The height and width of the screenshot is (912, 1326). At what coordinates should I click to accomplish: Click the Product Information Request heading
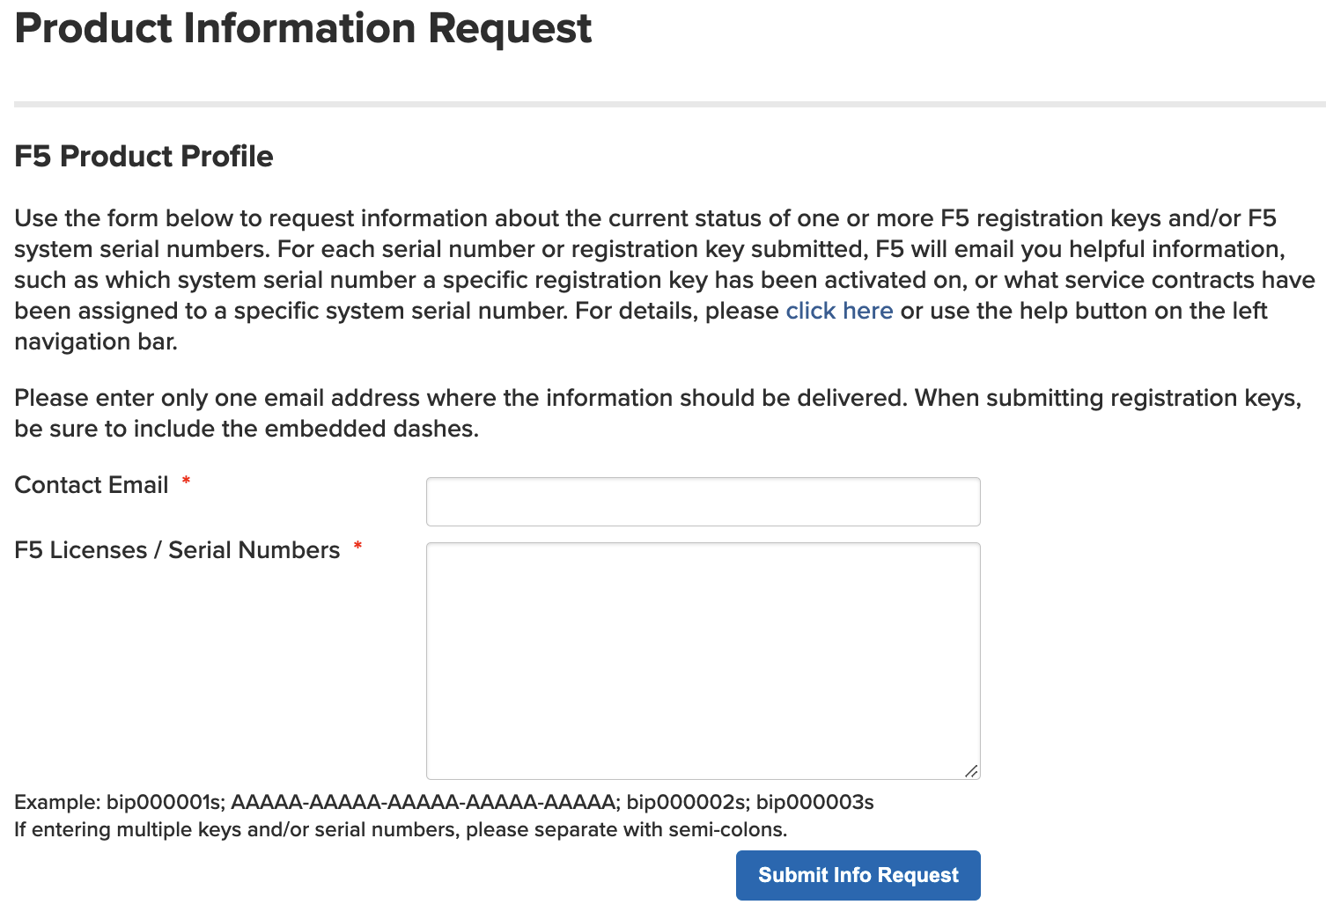303,28
